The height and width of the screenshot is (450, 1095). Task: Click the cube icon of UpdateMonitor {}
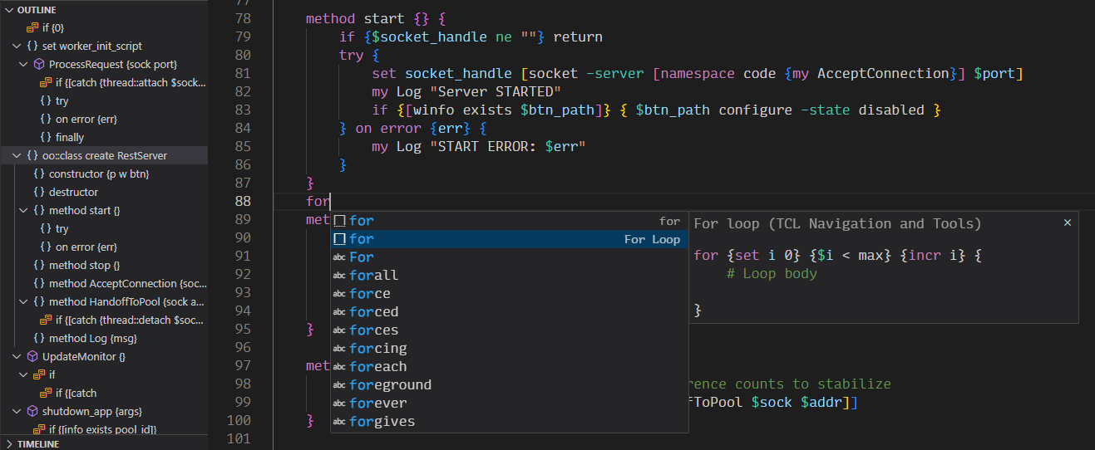pos(32,356)
